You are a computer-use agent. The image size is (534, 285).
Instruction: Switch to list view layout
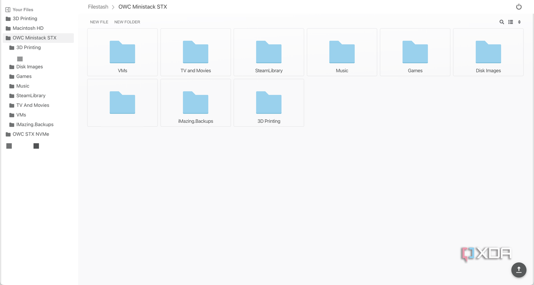click(511, 22)
